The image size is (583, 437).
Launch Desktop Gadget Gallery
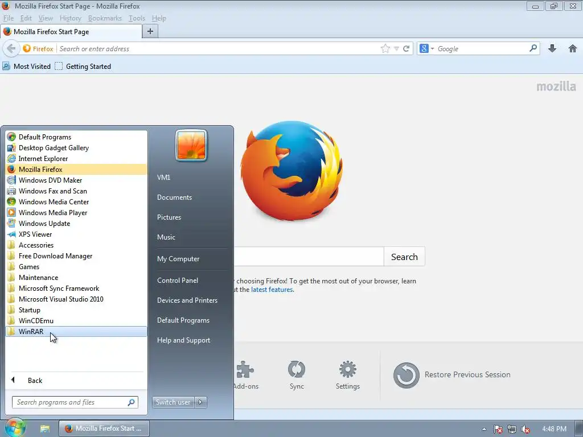pos(76,148)
